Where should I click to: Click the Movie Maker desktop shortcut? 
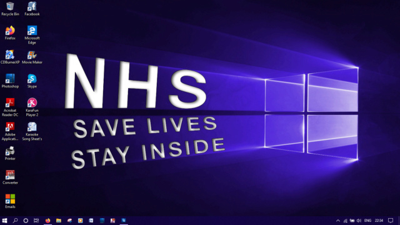[x=32, y=57]
